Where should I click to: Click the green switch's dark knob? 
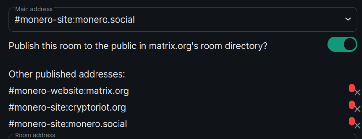[x=349, y=45]
